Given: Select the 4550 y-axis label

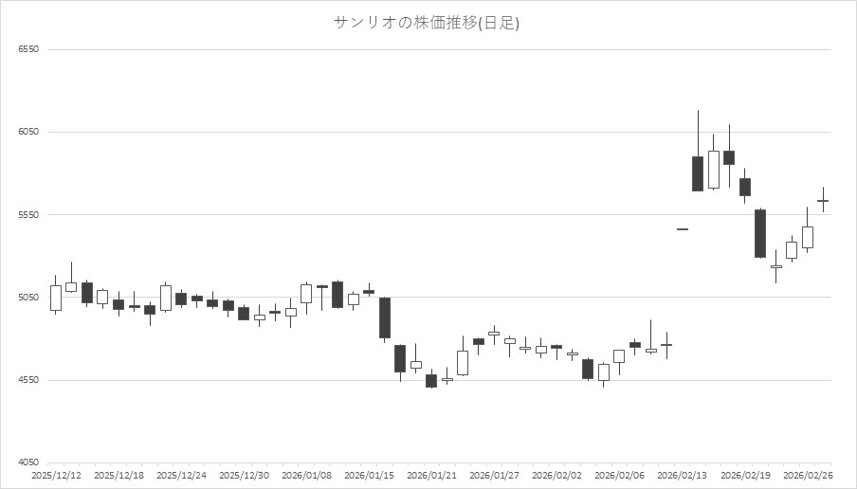Looking at the screenshot, I should 27,380.
